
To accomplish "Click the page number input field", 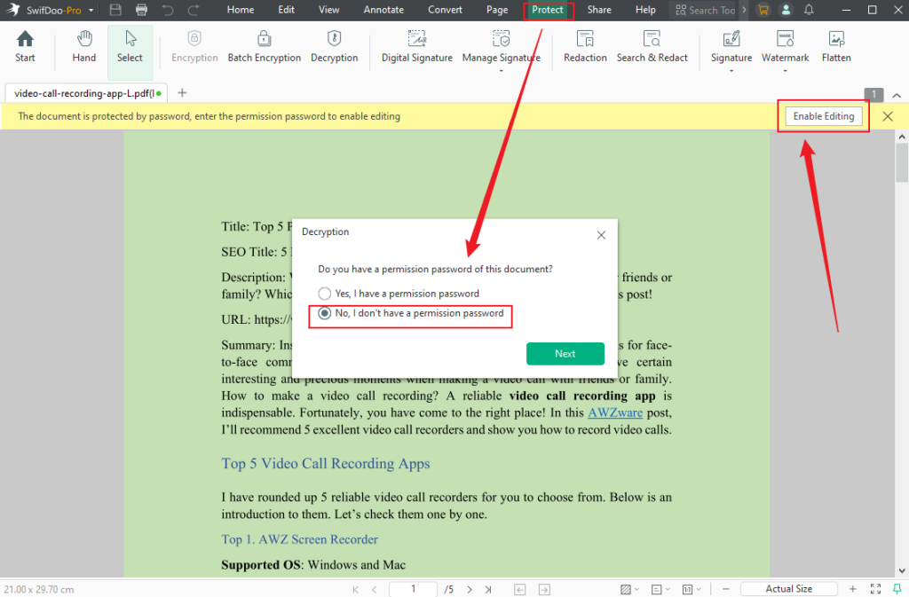I will [x=413, y=588].
